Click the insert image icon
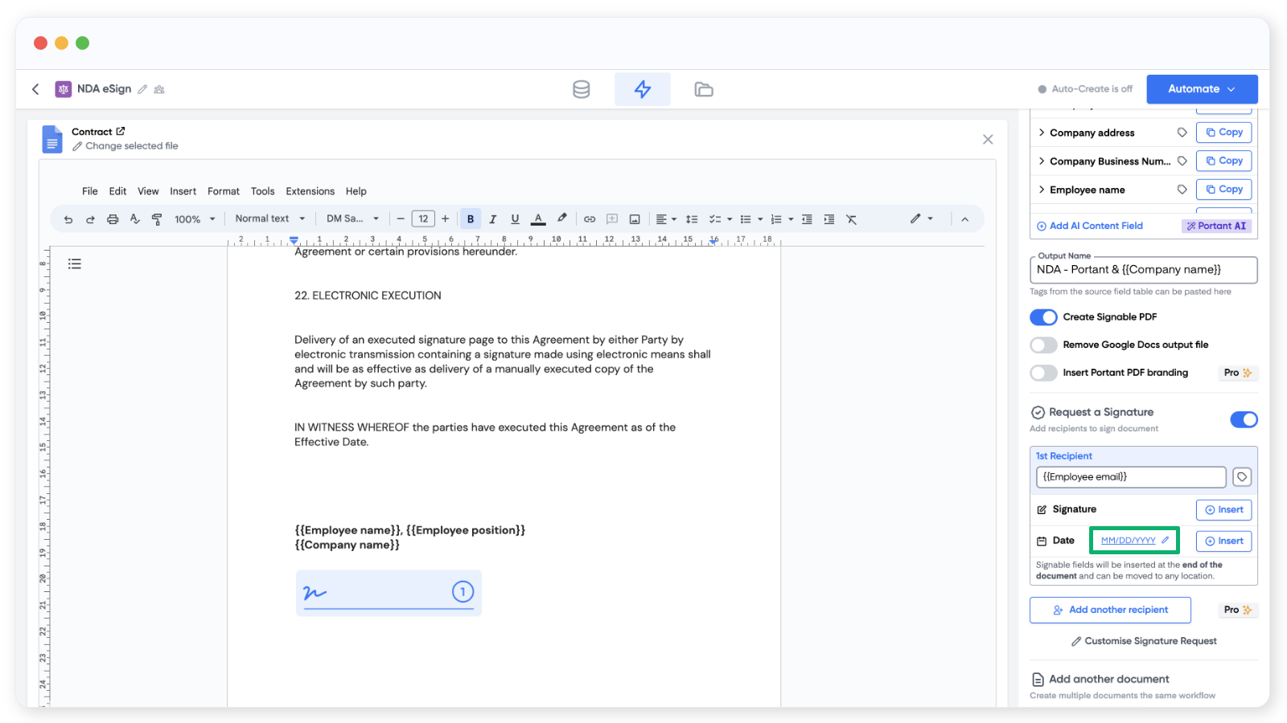Screen dimensions: 1287x723 [x=635, y=219]
